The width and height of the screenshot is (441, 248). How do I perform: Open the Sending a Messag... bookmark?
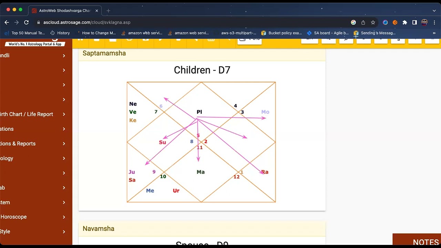click(x=375, y=33)
